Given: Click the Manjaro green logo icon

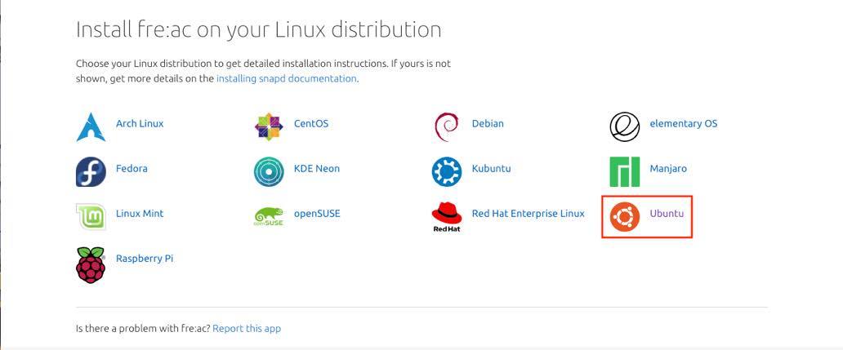Looking at the screenshot, I should [x=625, y=171].
